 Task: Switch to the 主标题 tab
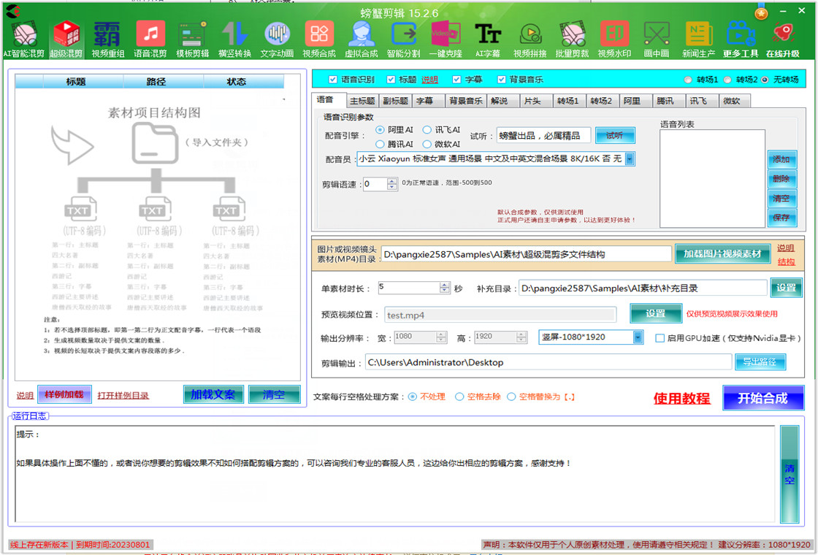[x=362, y=102]
